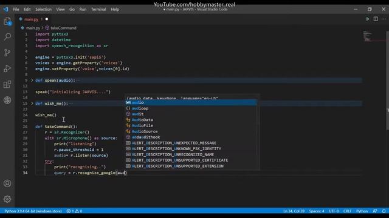Open the editor More Actions ellipsis
Viewport: 389px width, 218px height.
[x=384, y=19]
